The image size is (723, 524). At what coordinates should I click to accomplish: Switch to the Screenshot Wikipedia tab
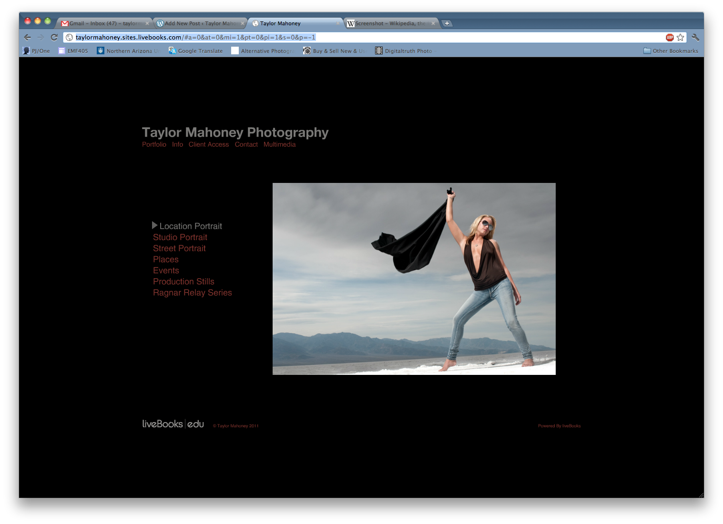390,23
